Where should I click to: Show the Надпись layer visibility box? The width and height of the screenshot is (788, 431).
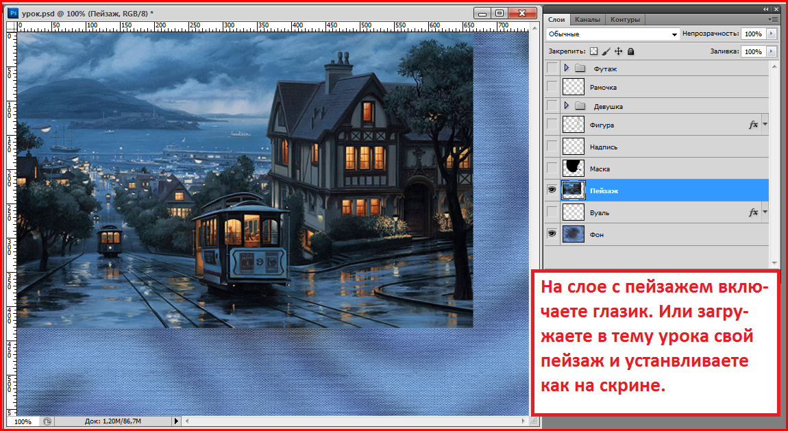click(552, 147)
